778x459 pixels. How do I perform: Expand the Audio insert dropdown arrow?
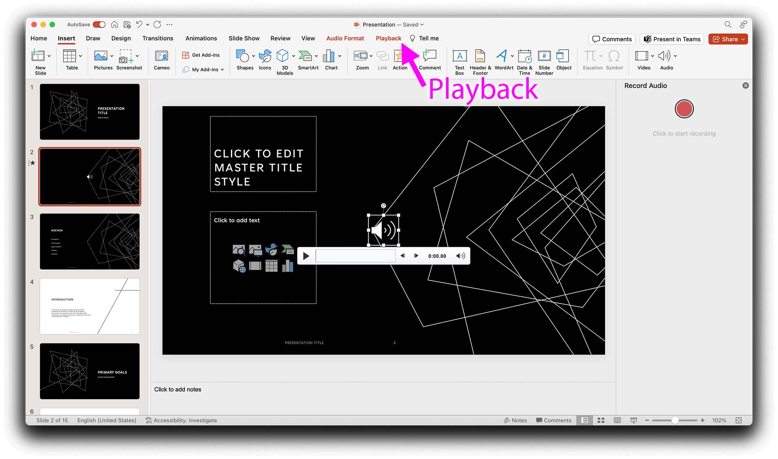pos(675,56)
